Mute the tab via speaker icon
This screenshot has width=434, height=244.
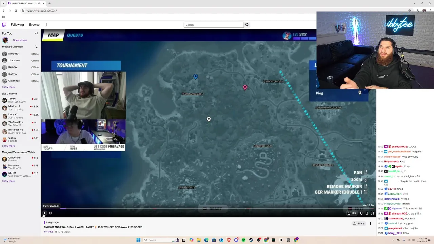click(x=39, y=3)
